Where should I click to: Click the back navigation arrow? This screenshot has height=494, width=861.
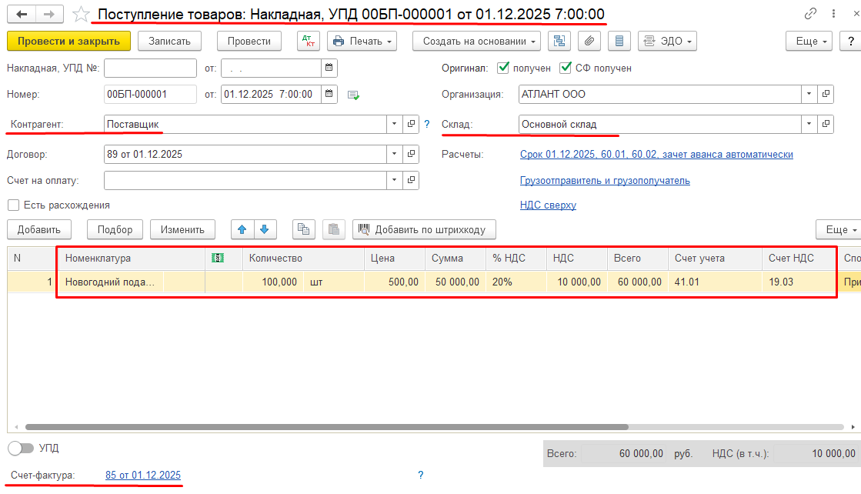pos(22,15)
